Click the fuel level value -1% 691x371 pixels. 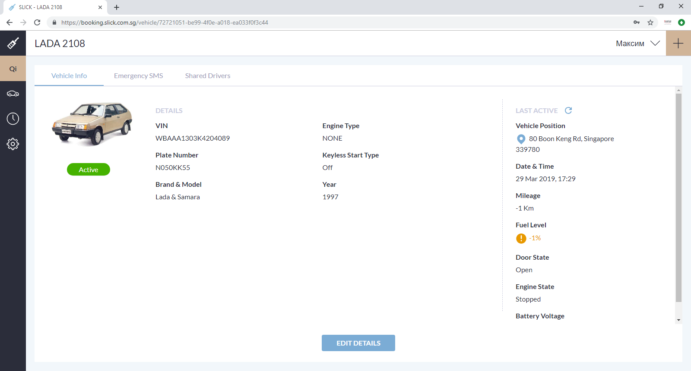click(x=535, y=238)
